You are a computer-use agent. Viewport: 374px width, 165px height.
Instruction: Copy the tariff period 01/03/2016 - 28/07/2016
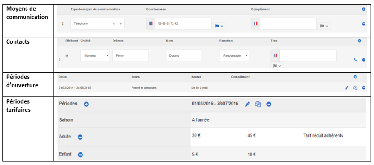(258, 104)
